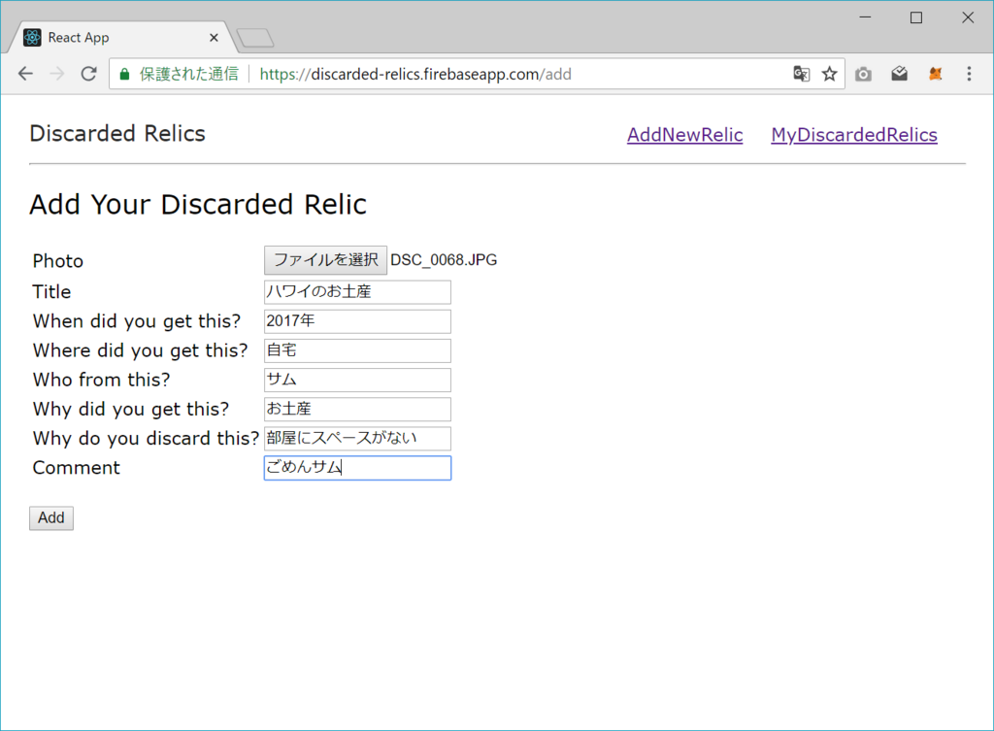Close the React App tab
Image resolution: width=994 pixels, height=731 pixels.
pyautogui.click(x=214, y=38)
